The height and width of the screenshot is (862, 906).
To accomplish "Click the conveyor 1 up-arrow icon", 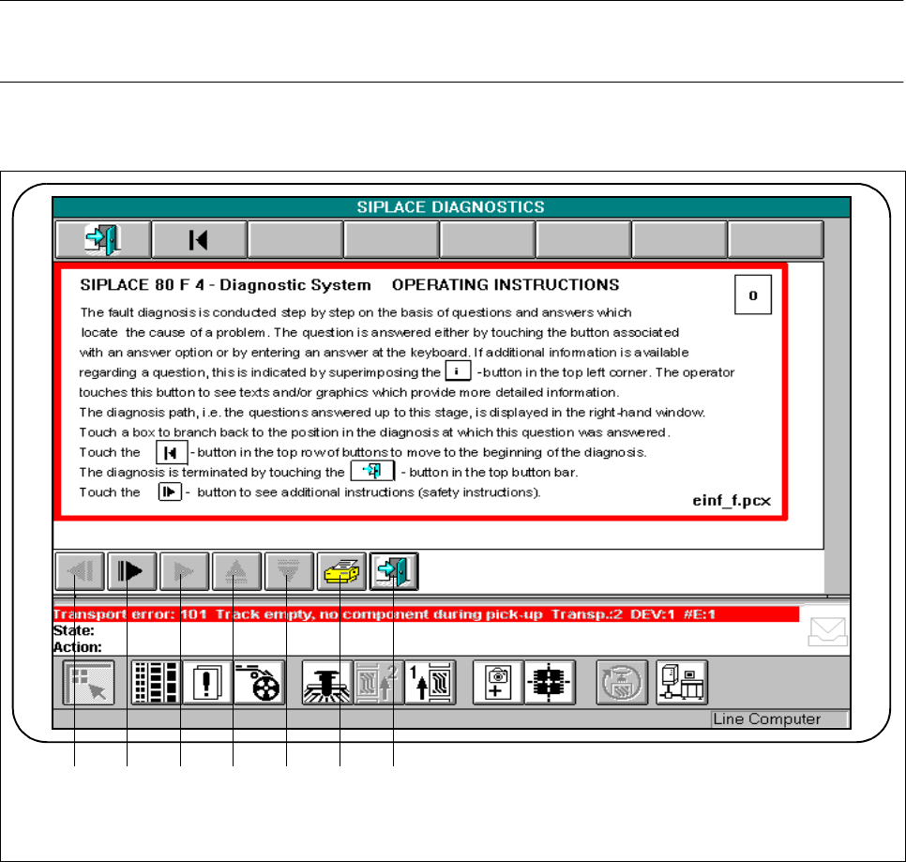I will [x=430, y=683].
